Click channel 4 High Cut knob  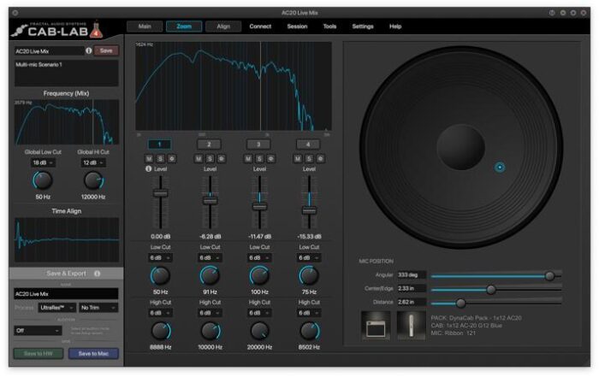[x=309, y=332]
